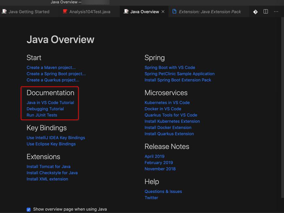Open Create a Maven project link
284x213 pixels.
[51, 68]
